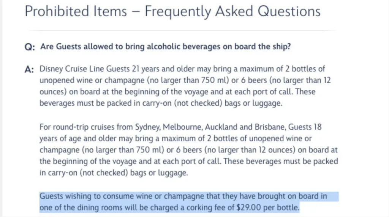Click the alcoholic beverages question text

pos(166,47)
